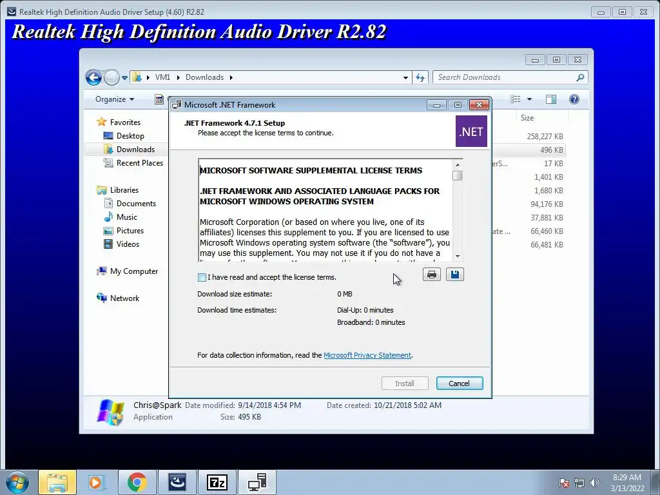Open the network tray icon
The width and height of the screenshot is (660, 495).
tap(579, 483)
